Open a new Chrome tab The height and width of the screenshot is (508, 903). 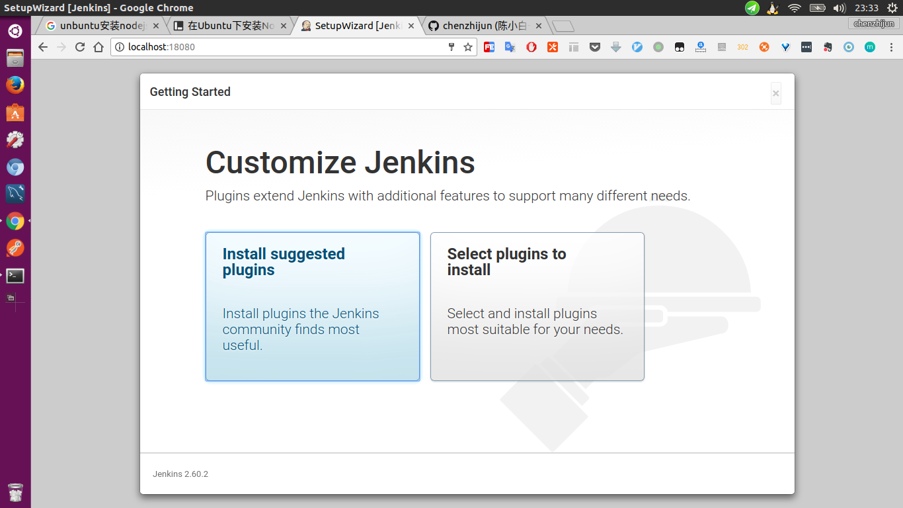pyautogui.click(x=563, y=26)
